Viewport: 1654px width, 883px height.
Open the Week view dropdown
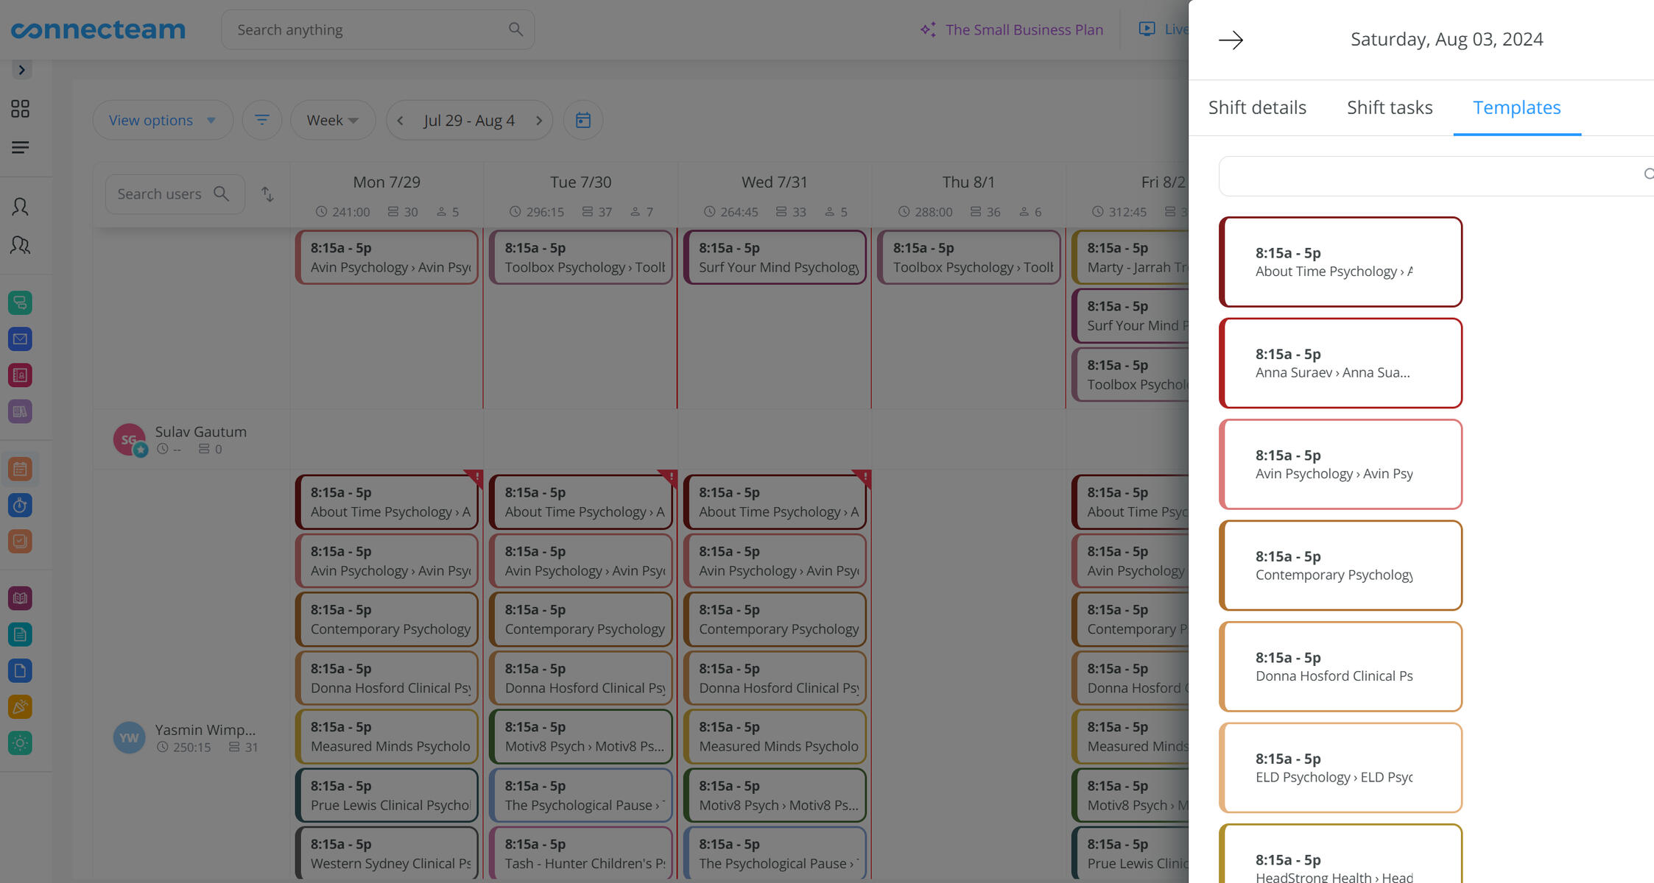tap(333, 119)
